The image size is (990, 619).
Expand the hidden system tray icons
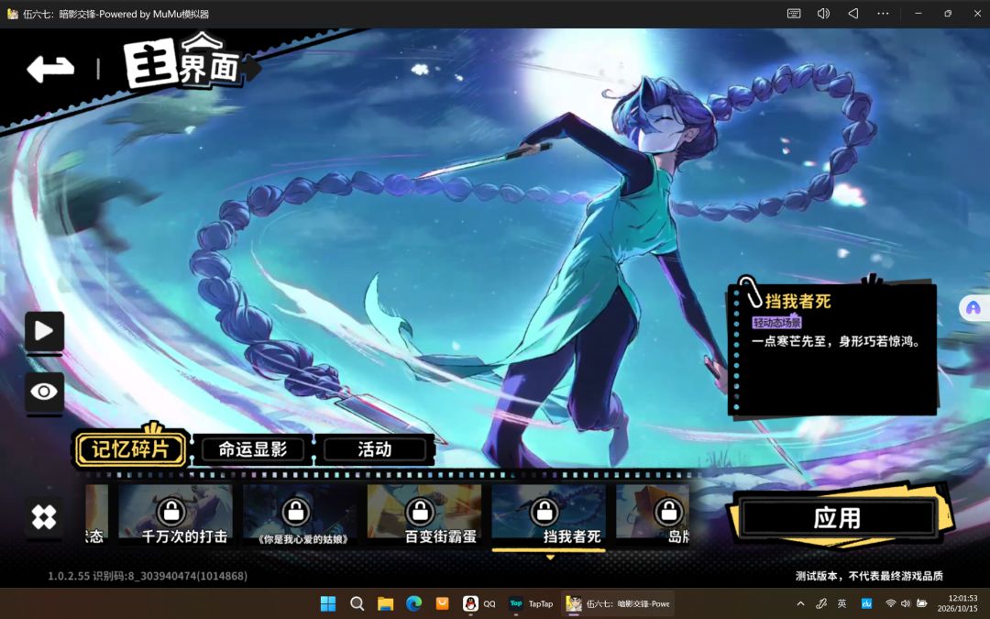click(x=800, y=603)
